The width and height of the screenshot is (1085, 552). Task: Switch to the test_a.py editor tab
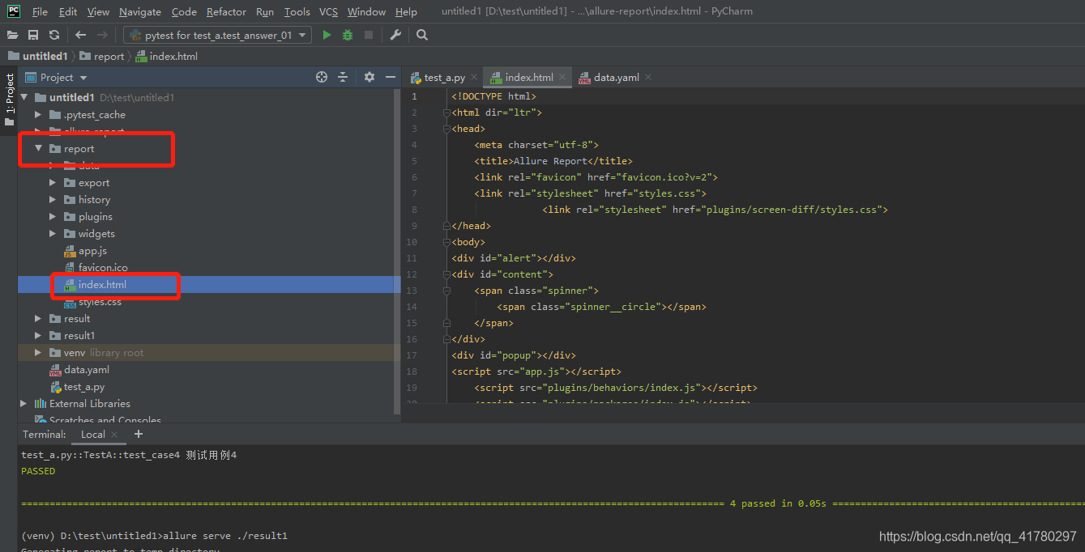444,78
